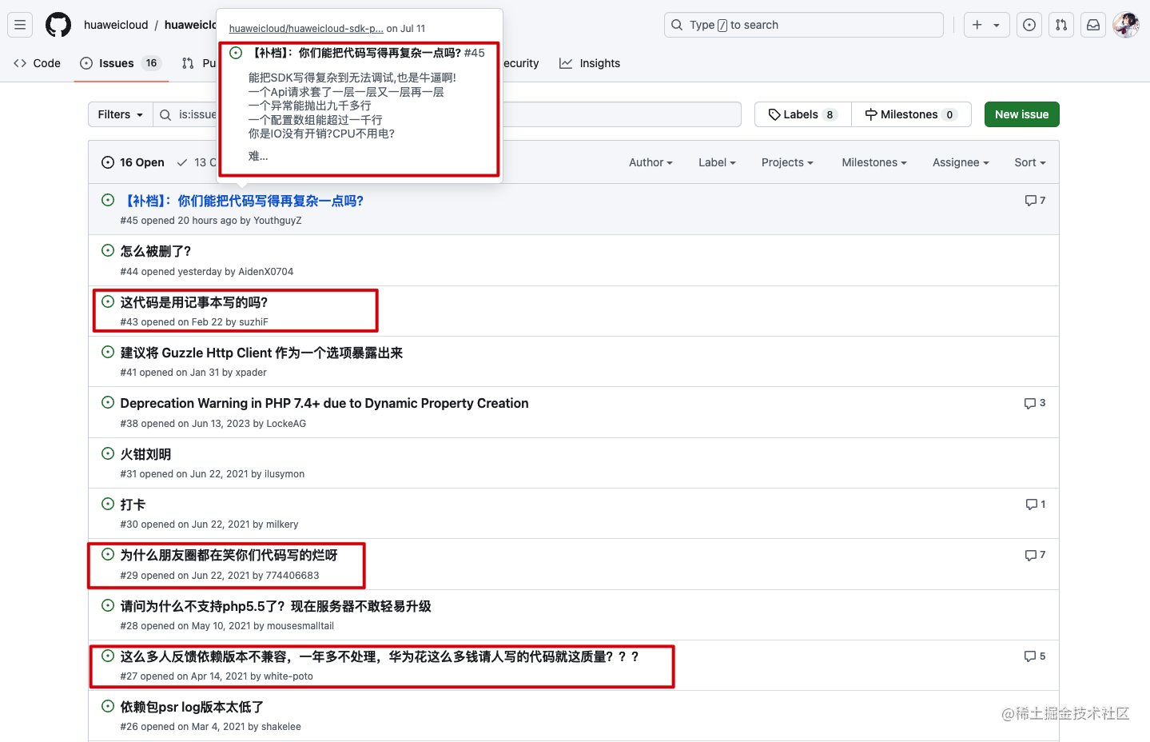Click the open-issue icon beside psr log issue

coord(108,706)
